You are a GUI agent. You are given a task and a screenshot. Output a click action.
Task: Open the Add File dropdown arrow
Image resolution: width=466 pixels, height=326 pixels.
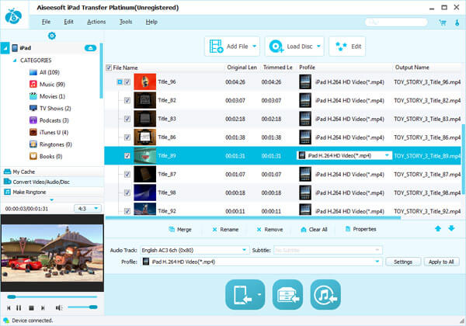point(255,47)
